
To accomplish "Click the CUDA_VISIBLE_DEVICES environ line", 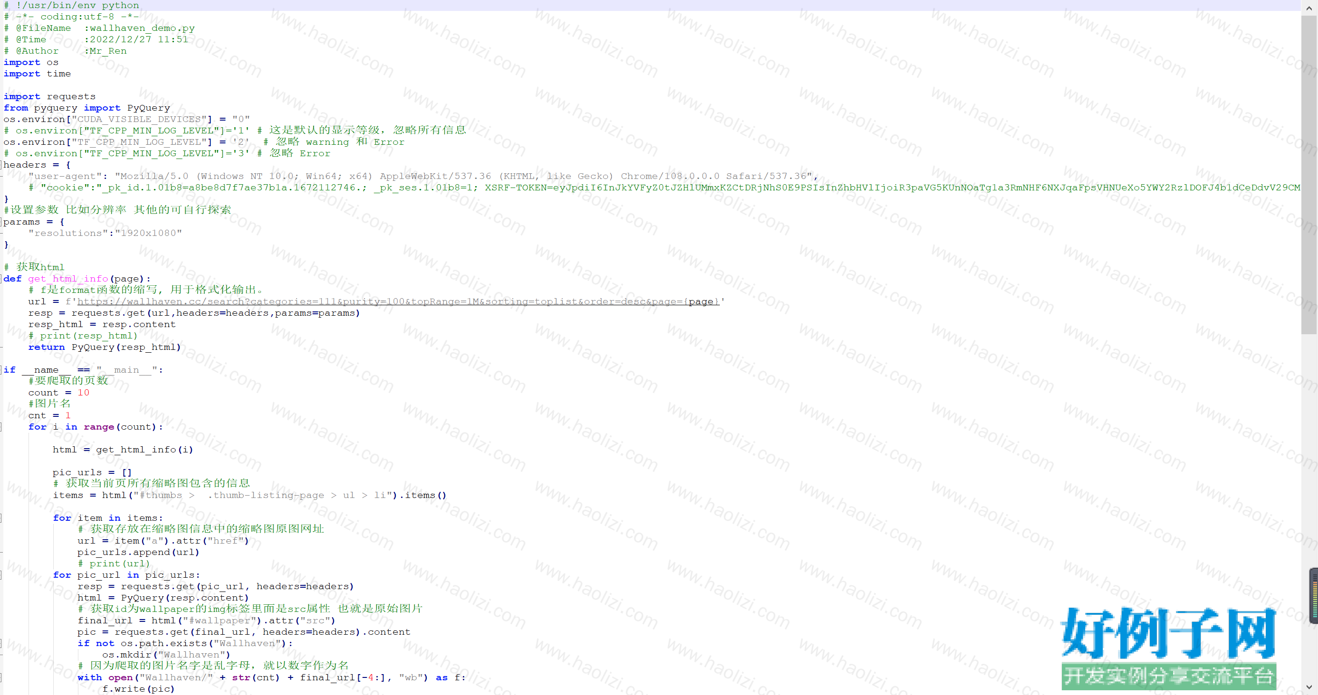I will (x=127, y=119).
